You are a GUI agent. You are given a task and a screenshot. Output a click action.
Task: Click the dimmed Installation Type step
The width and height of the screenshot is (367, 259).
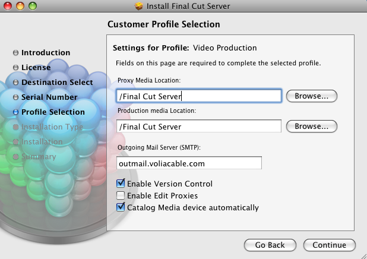click(52, 127)
